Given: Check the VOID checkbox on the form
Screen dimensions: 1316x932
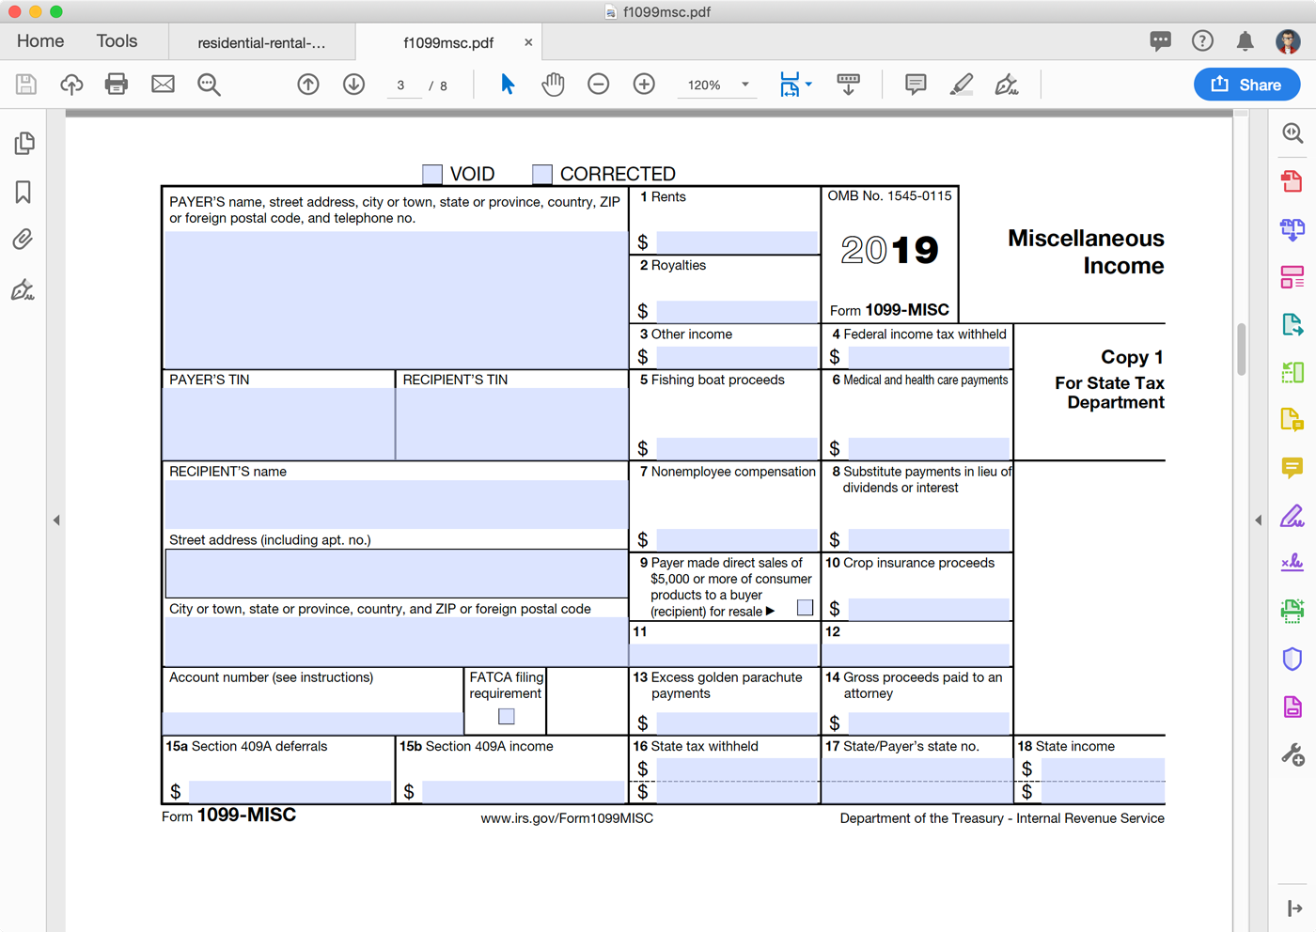Looking at the screenshot, I should [432, 174].
